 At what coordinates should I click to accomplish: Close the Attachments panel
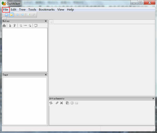[x=153, y=99]
